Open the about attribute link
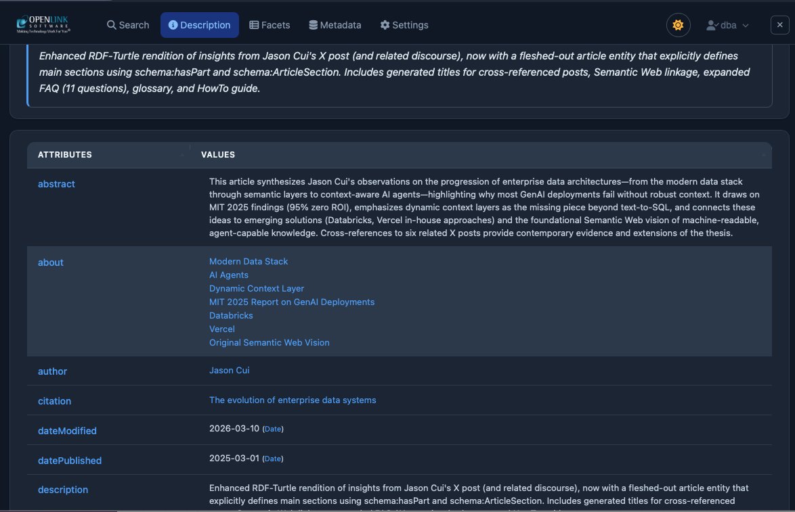Viewport: 795px width, 512px height. [51, 262]
